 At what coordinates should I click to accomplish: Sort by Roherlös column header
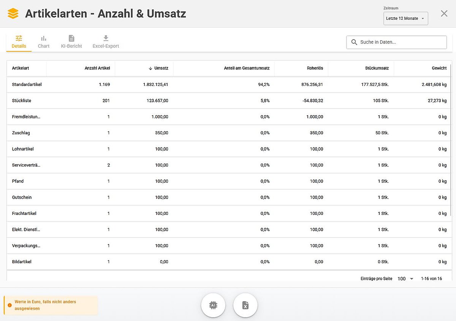(x=315, y=68)
